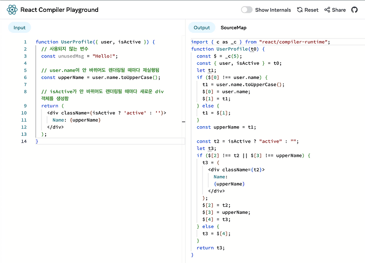Click 'const upperName = t1;' in output
Screen dimensions: 365x263
coord(226,127)
